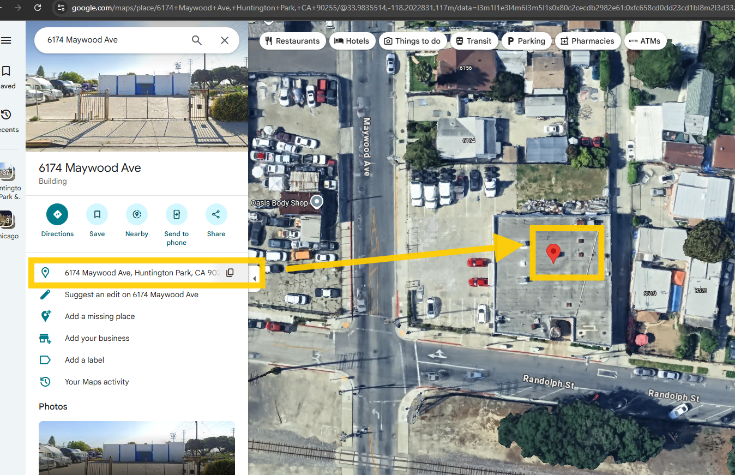Open Your Maps activity
Screen dimensions: 735x475
(x=97, y=382)
